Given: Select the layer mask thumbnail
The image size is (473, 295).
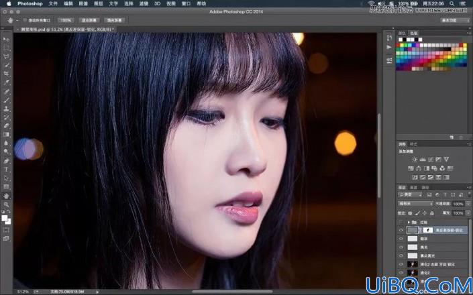Looking at the screenshot, I should coord(428,230).
